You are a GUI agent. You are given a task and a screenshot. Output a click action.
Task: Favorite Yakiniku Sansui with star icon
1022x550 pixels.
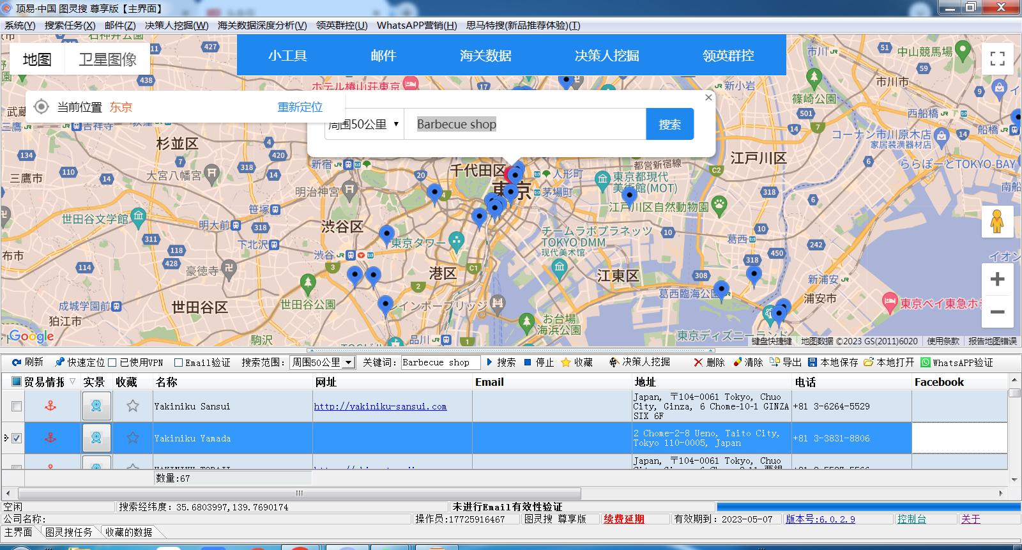[132, 406]
